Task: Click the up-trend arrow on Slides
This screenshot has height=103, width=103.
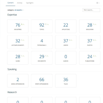Action: (23, 56)
